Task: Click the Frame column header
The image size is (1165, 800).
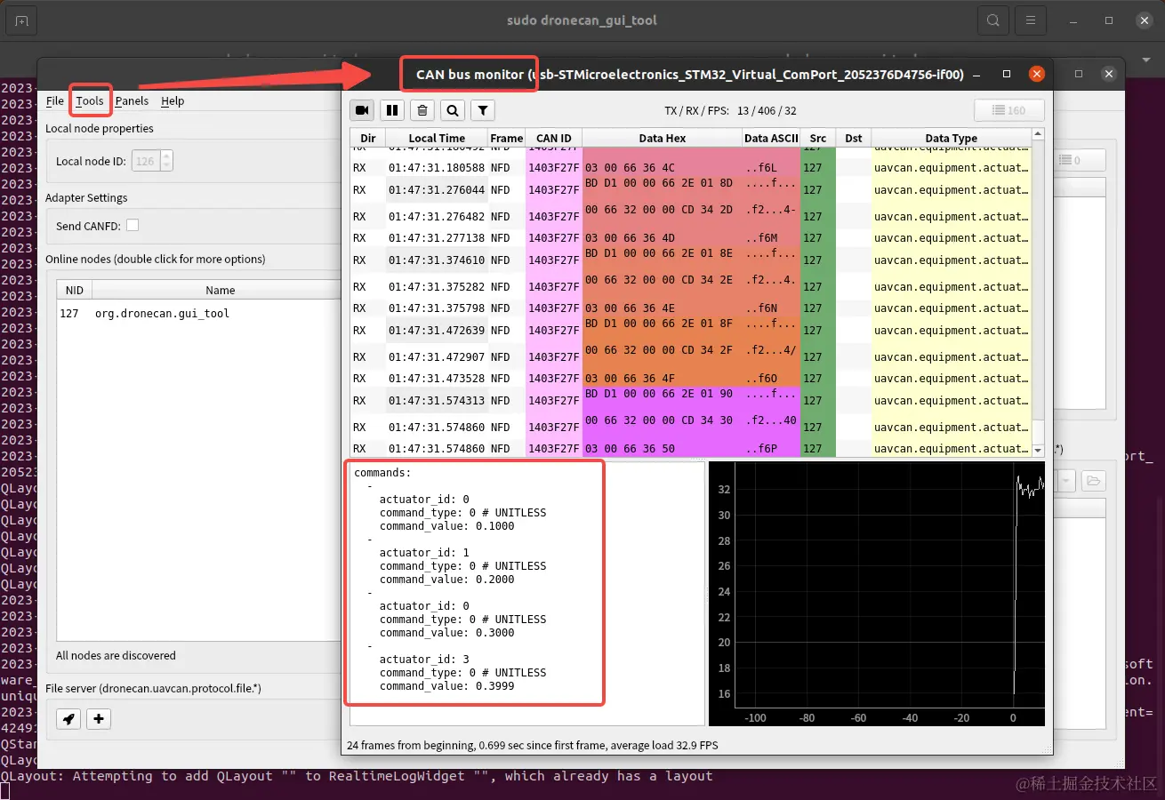Action: tap(507, 138)
